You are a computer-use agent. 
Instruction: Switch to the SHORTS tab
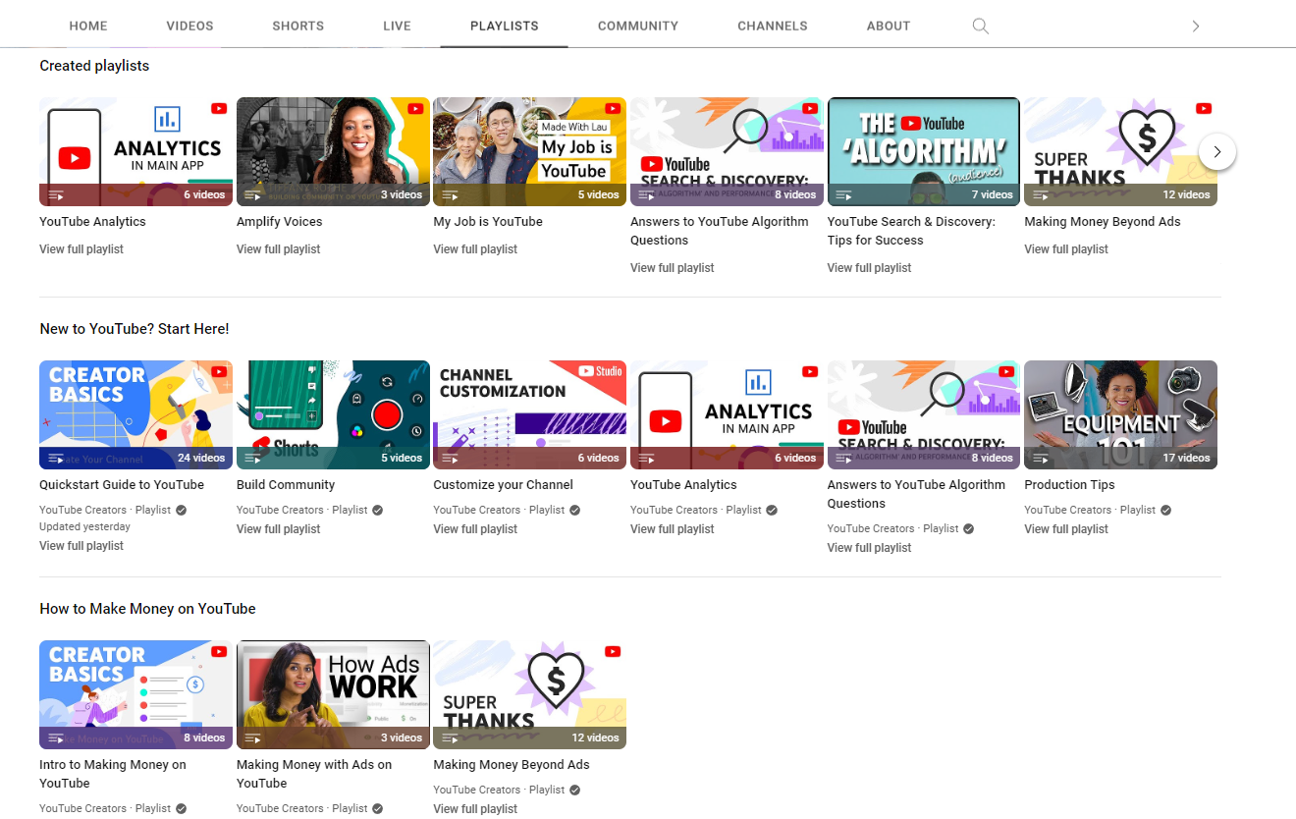[297, 26]
